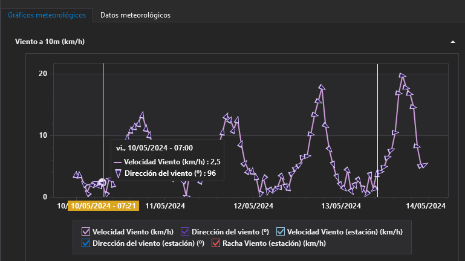
Task: Collapse the Viento a 10m panel arrow
Action: [452, 42]
